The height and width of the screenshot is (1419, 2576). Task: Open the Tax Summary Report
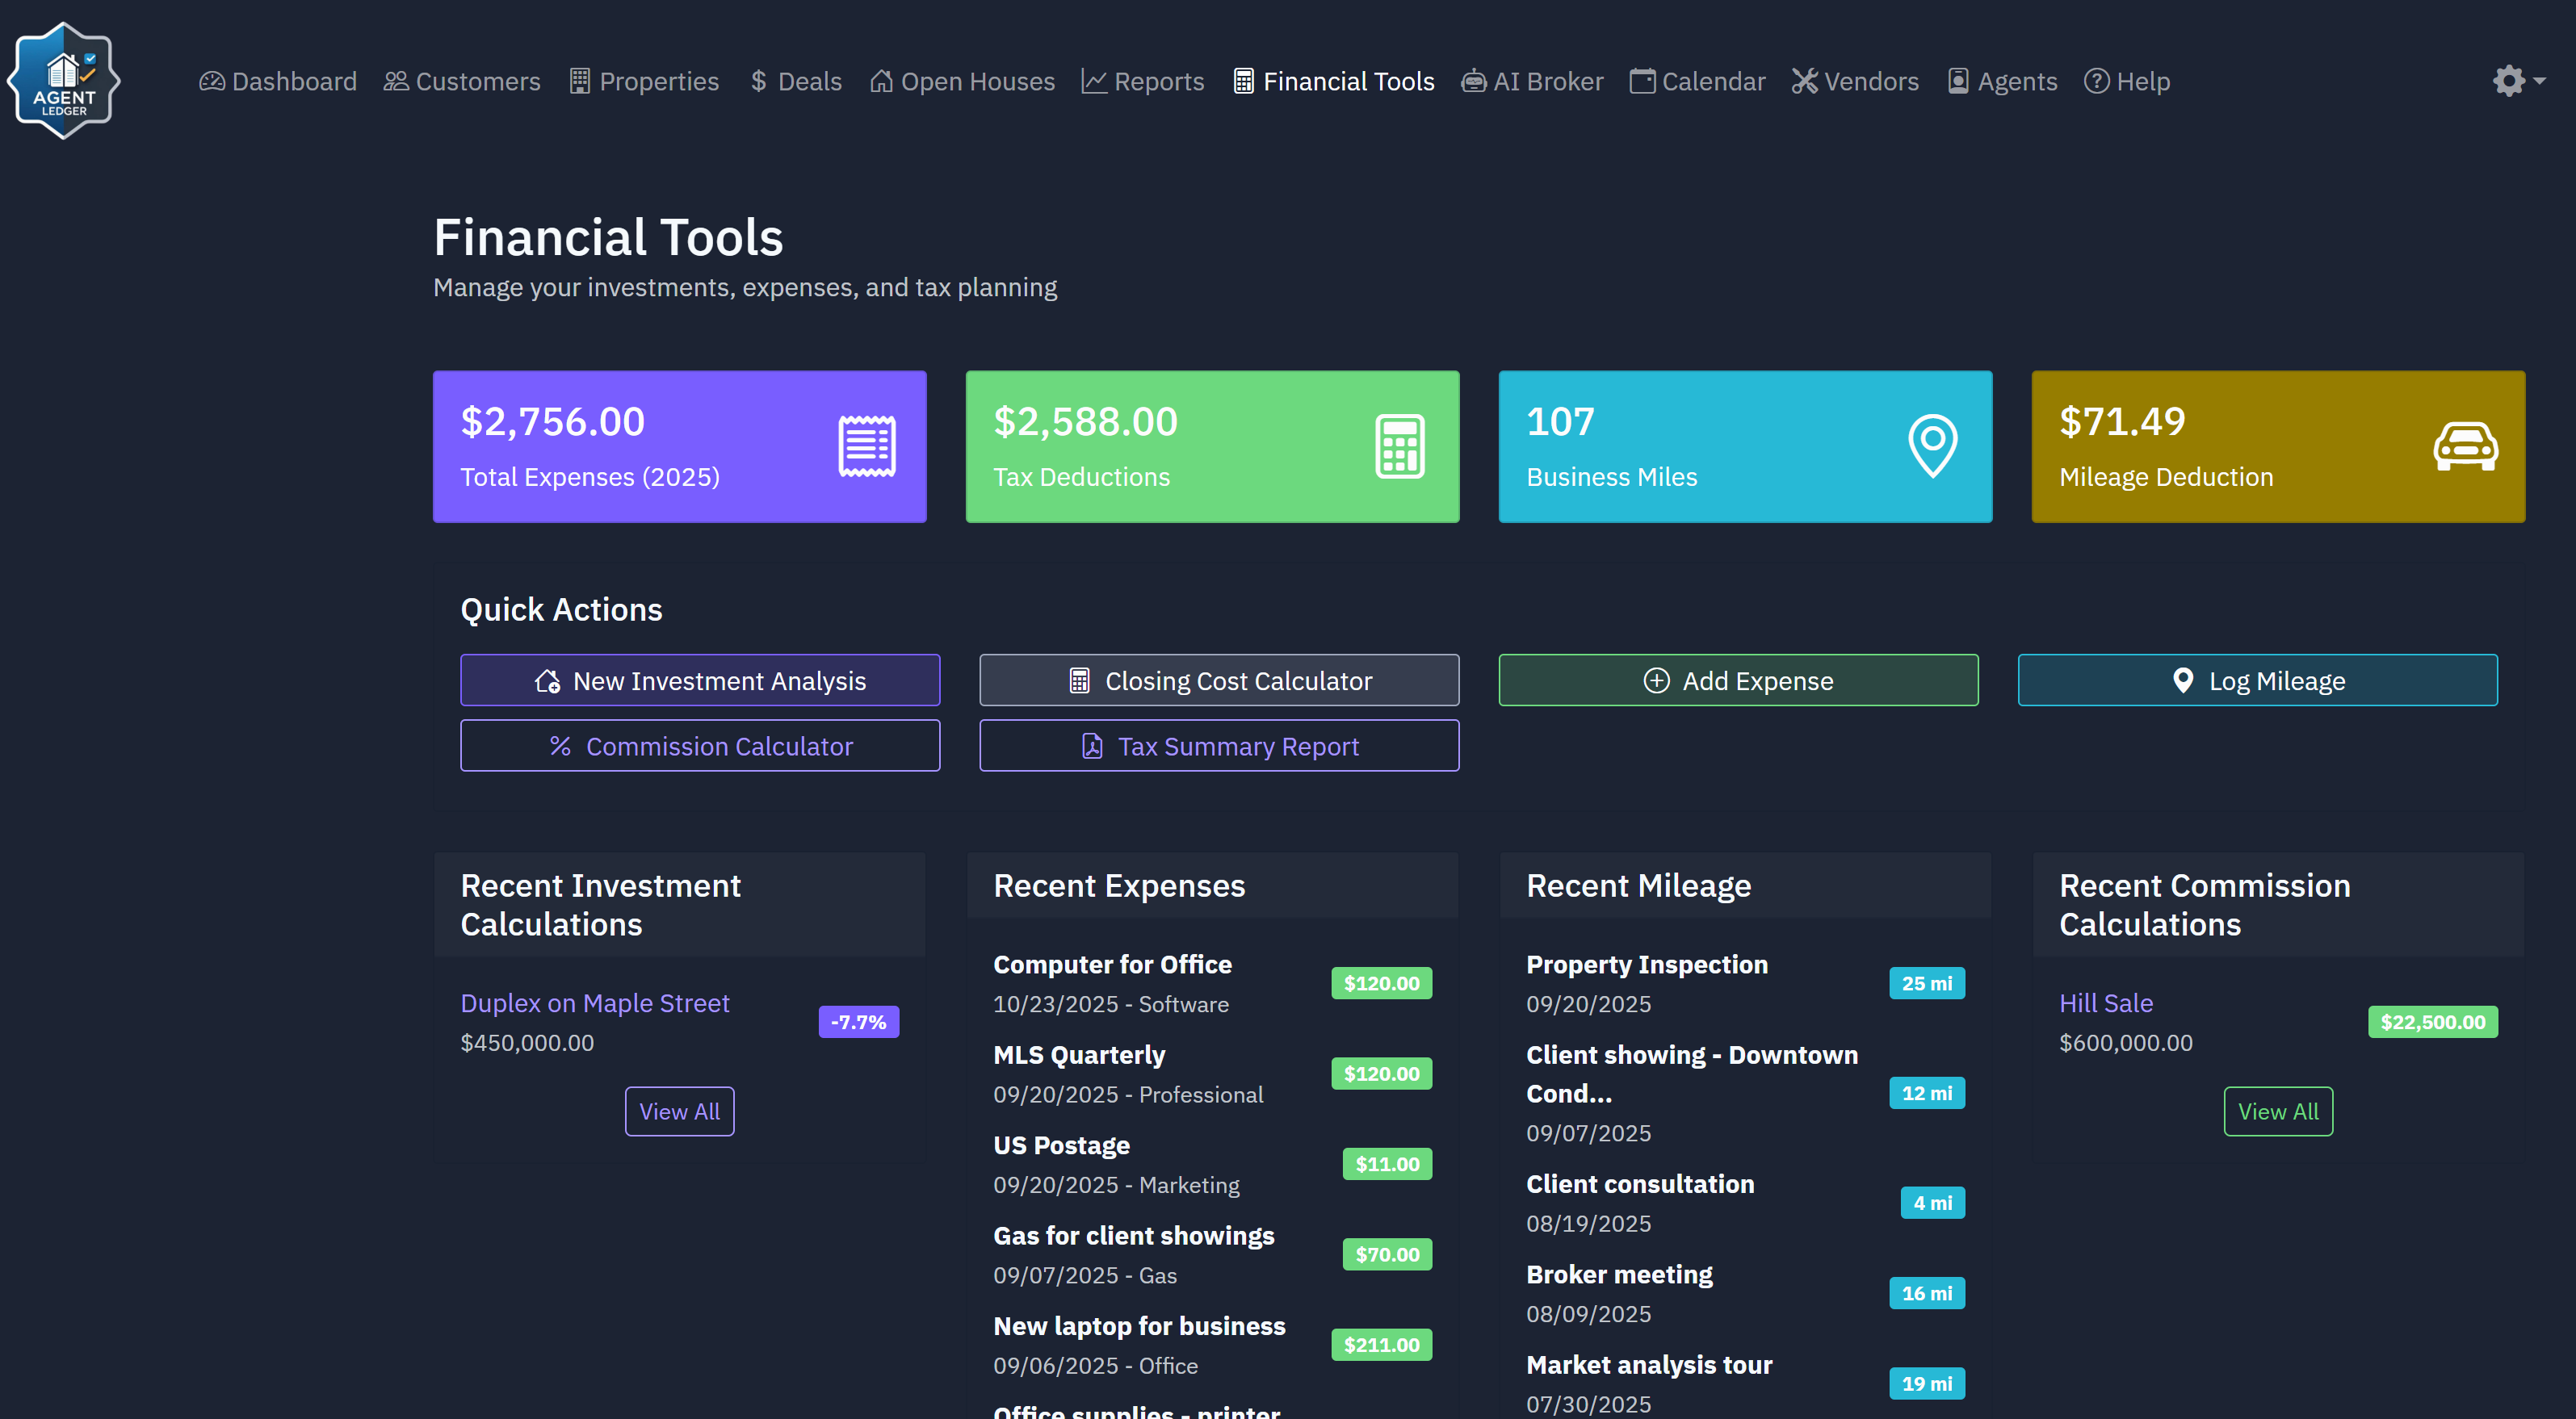(1218, 746)
